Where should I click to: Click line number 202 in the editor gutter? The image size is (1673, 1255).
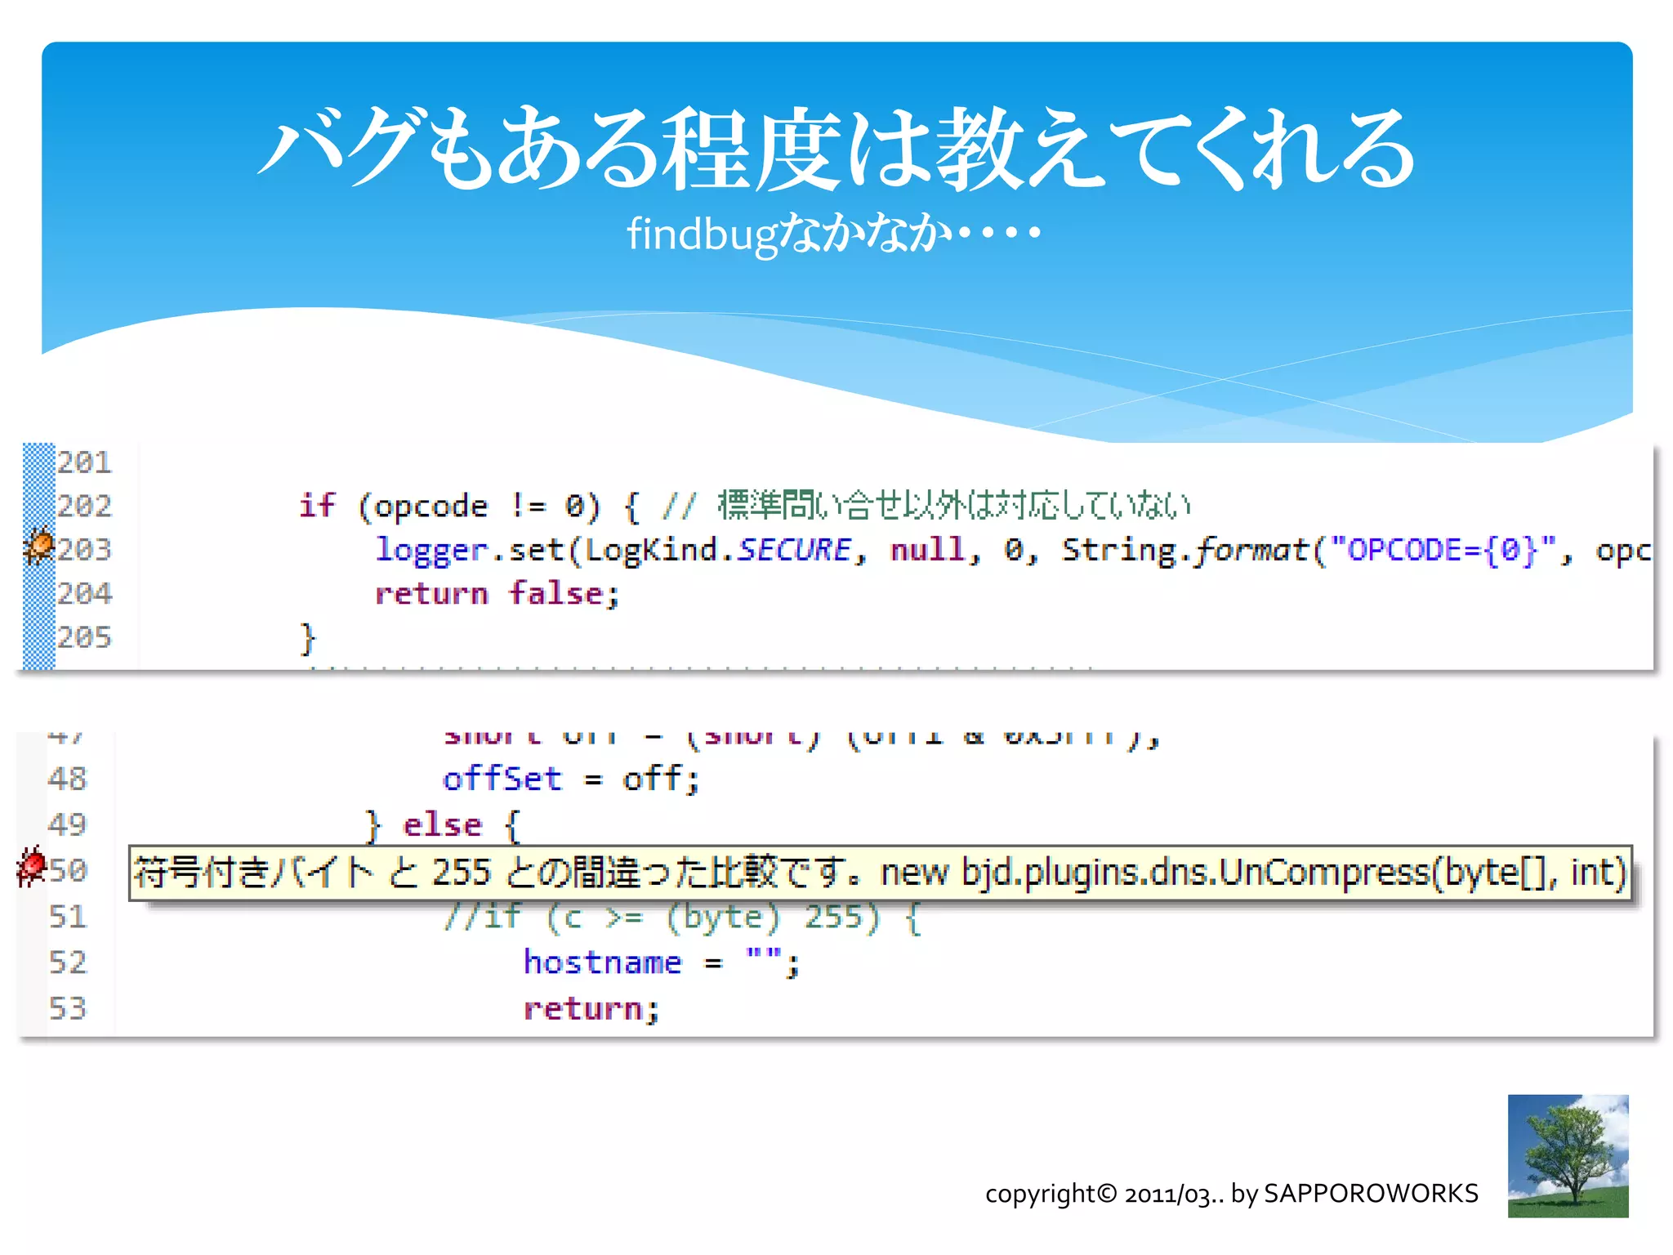(84, 506)
